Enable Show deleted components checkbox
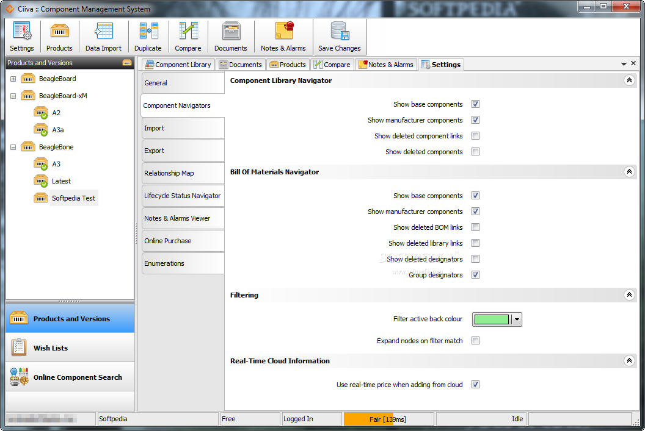Viewport: 645px width, 431px height. 476,151
